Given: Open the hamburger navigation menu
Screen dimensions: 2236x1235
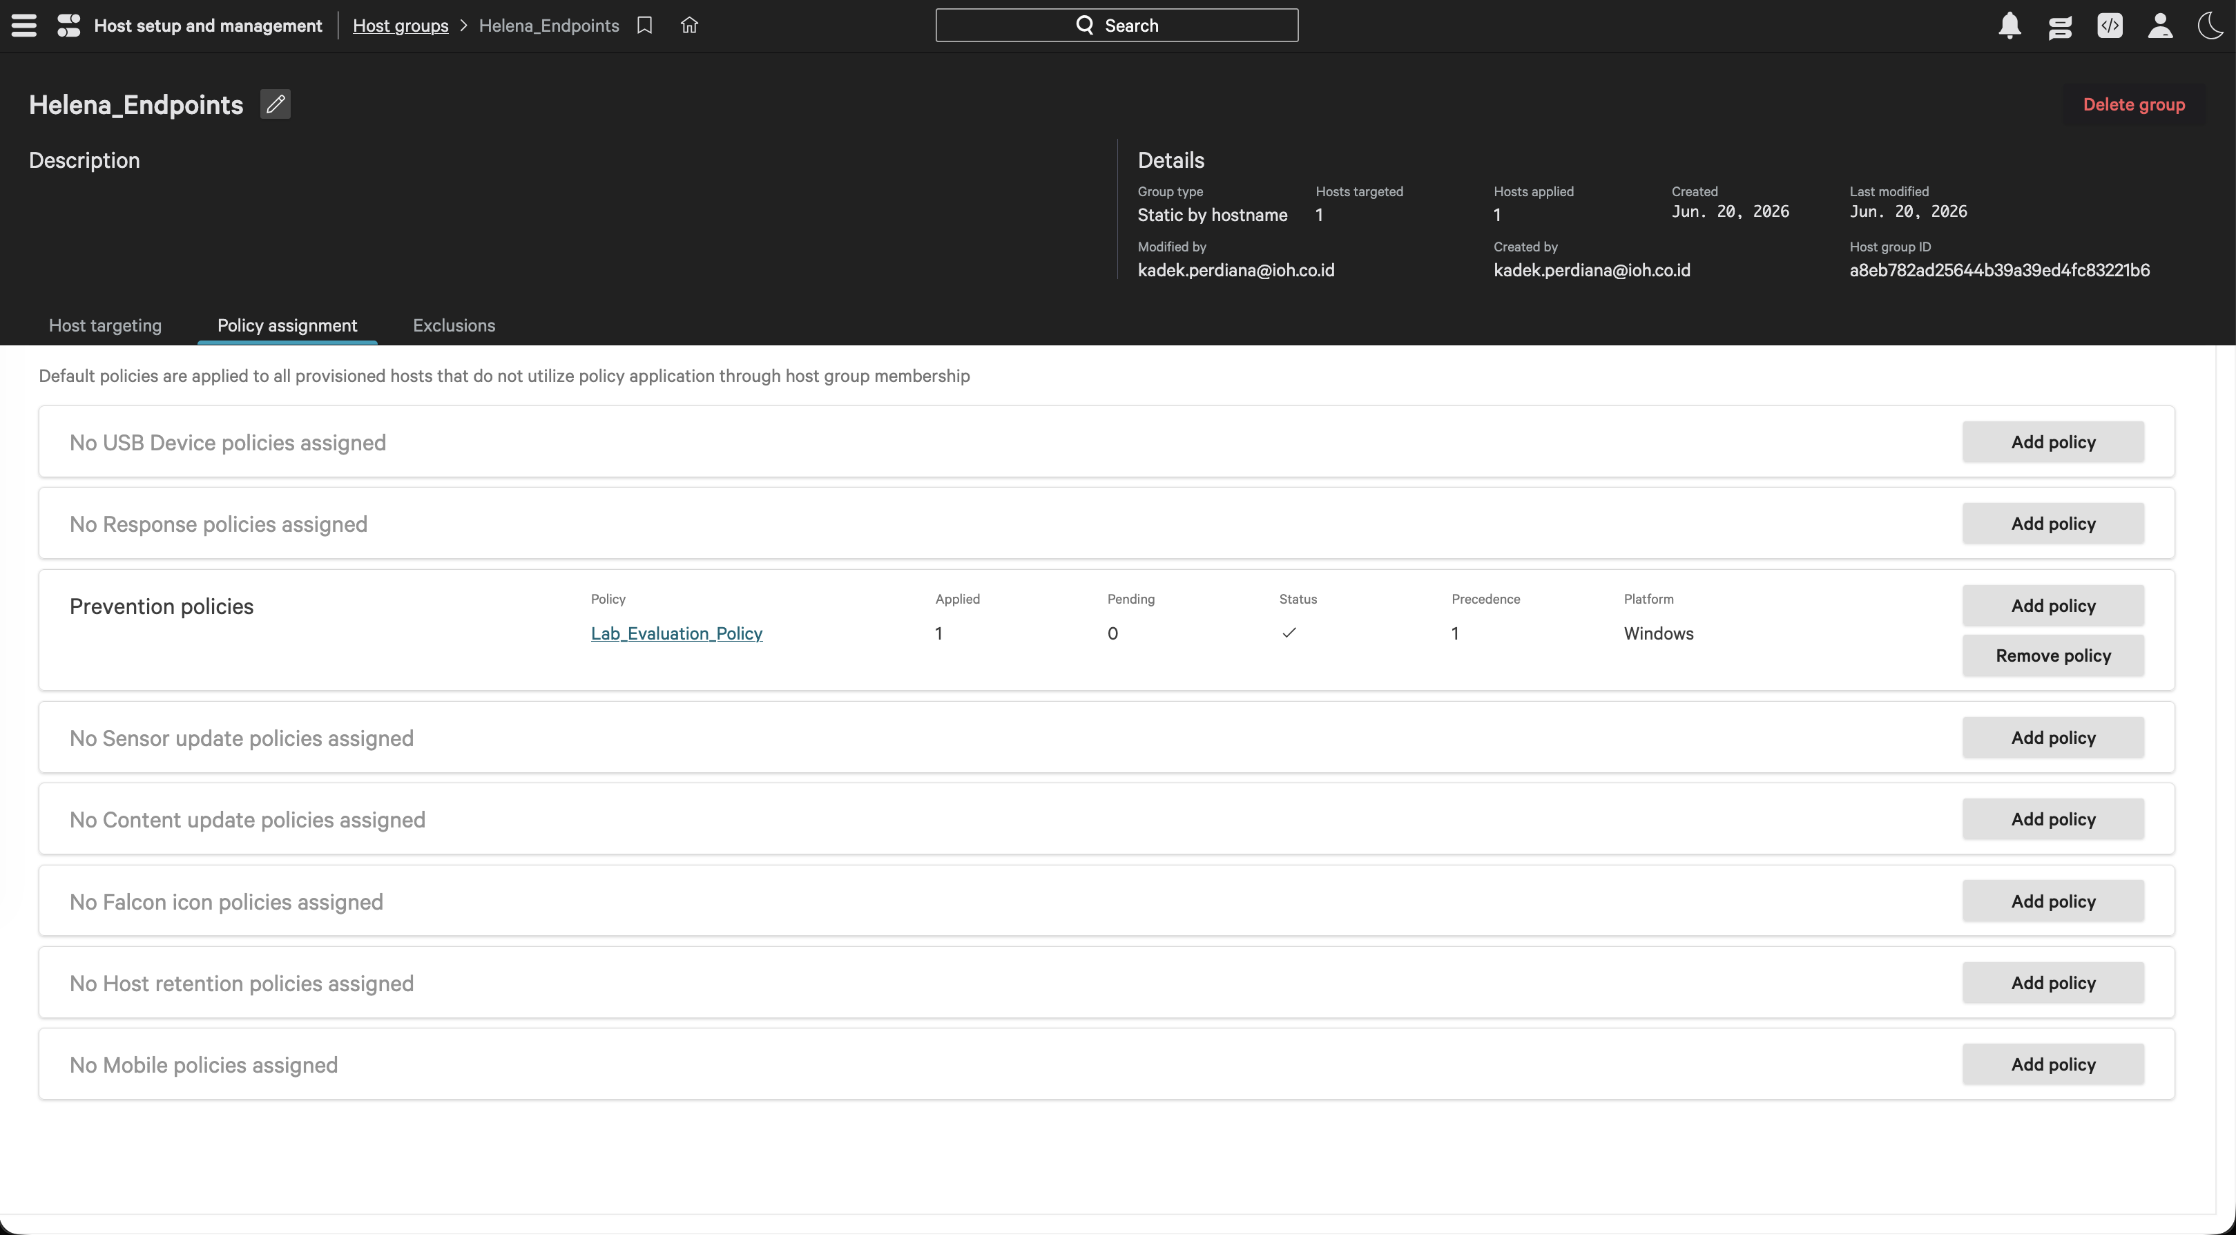Looking at the screenshot, I should pyautogui.click(x=24, y=25).
